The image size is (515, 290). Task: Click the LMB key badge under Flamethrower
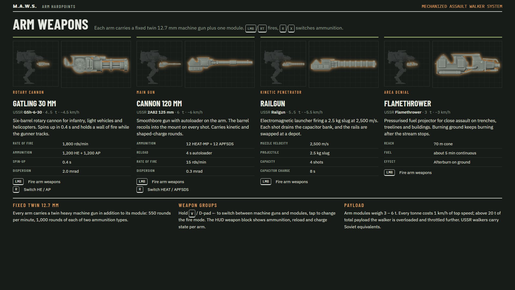[389, 173]
